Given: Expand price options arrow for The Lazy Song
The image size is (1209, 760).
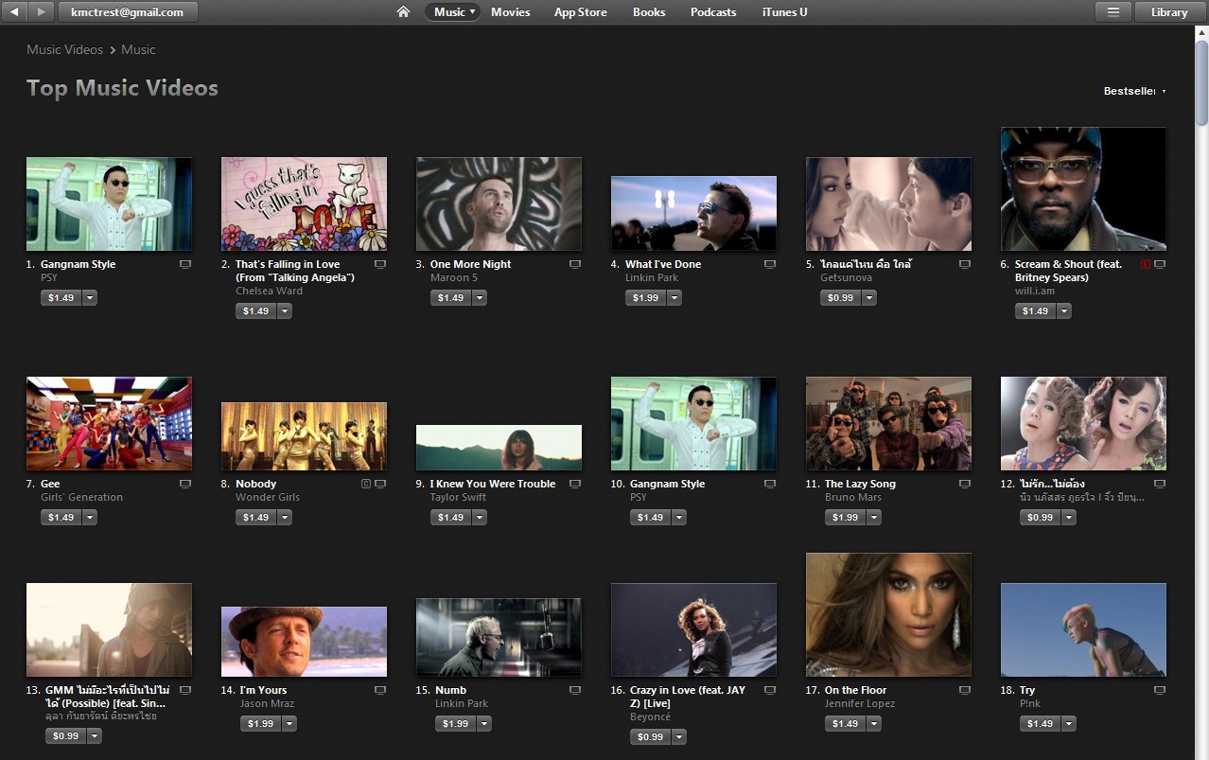Looking at the screenshot, I should pyautogui.click(x=874, y=518).
